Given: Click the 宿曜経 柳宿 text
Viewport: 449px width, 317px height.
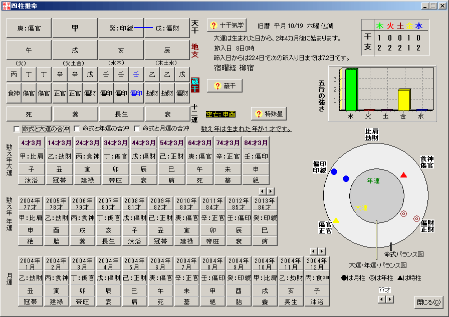Looking at the screenshot, I should click(234, 68).
